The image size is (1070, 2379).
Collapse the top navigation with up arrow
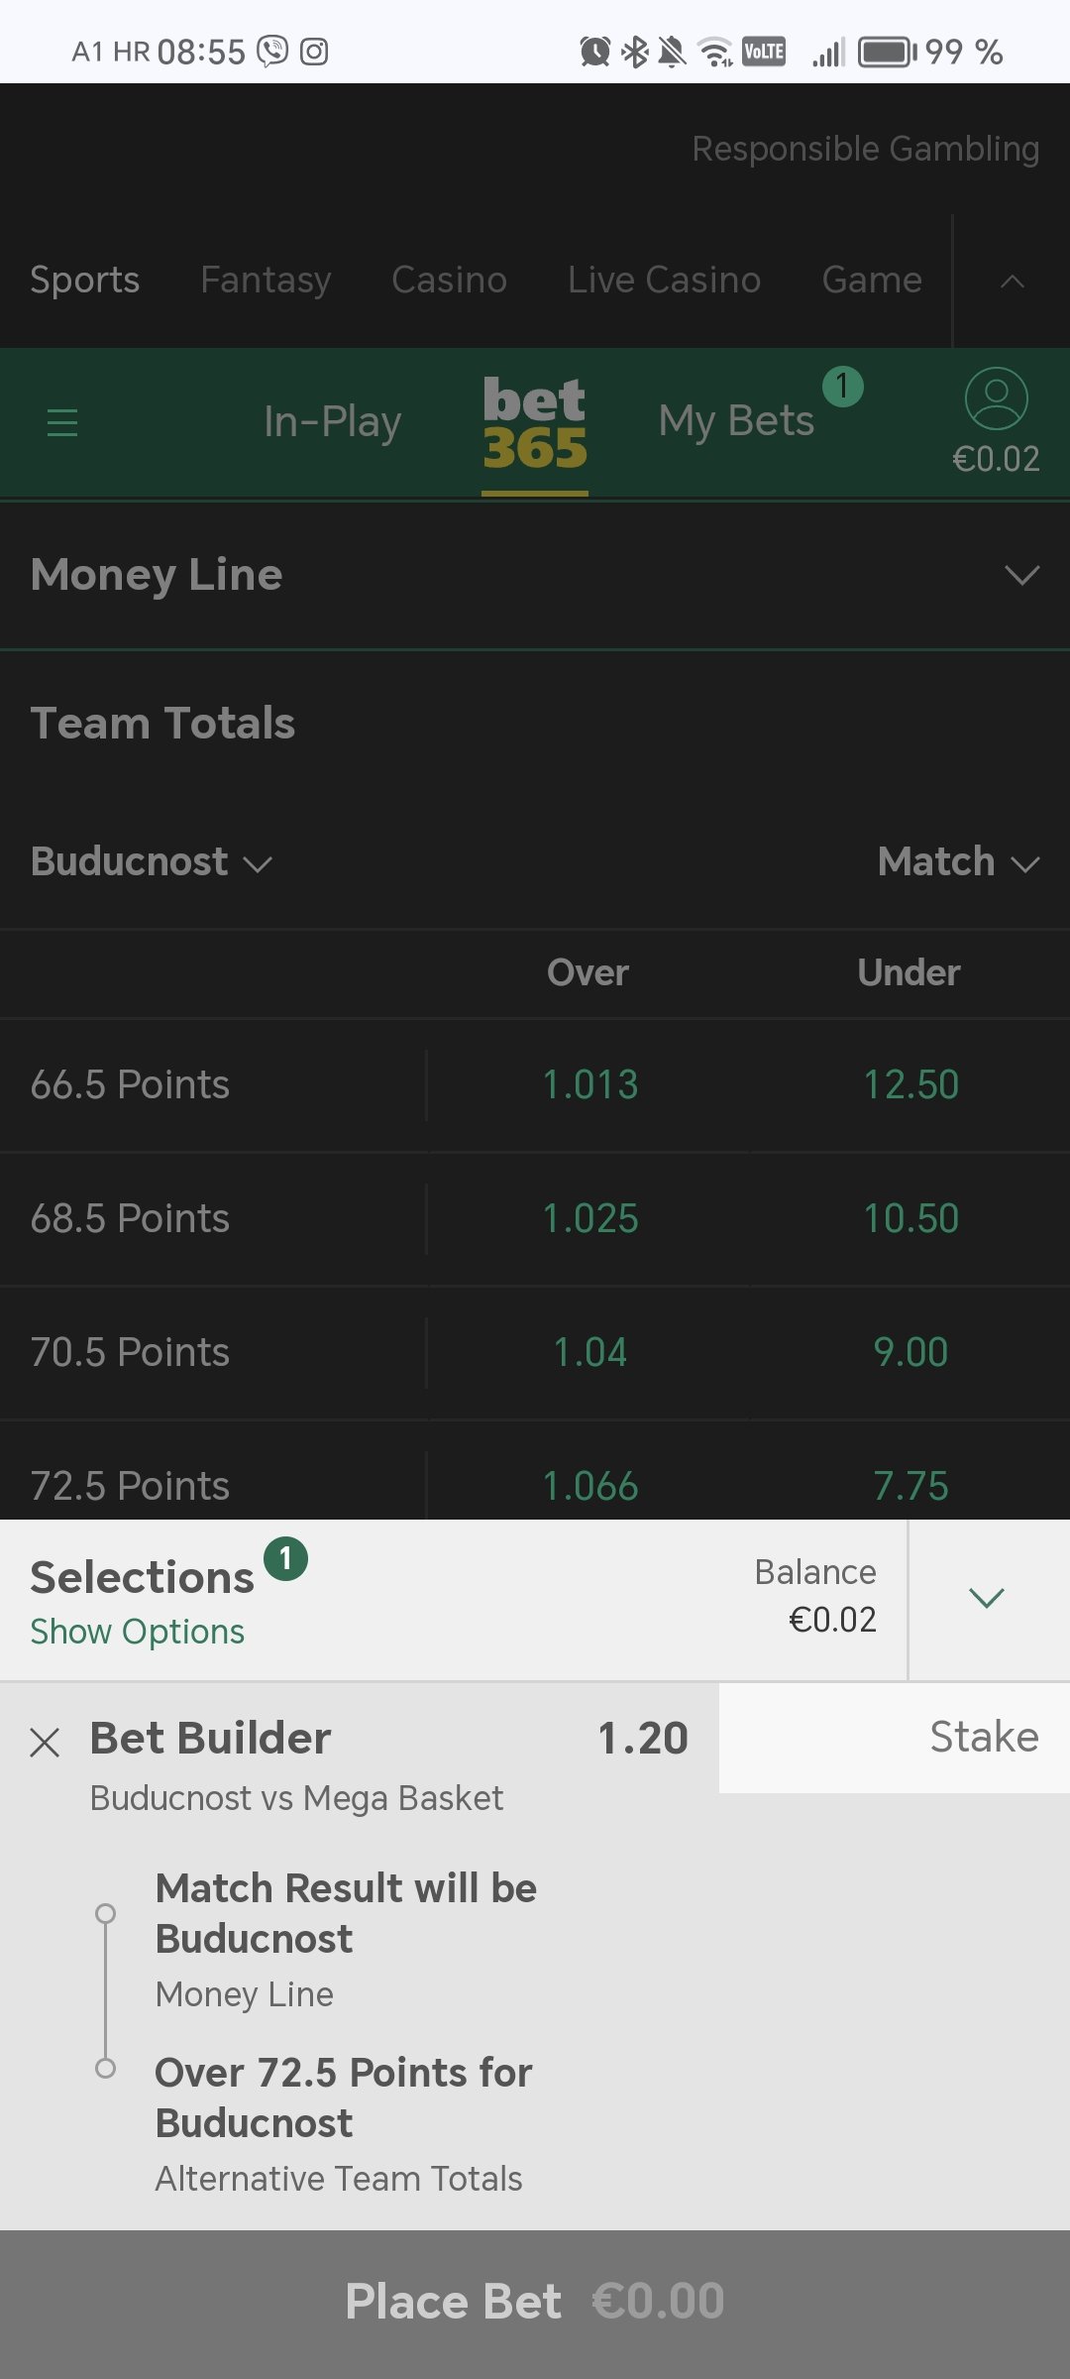[x=1012, y=282]
